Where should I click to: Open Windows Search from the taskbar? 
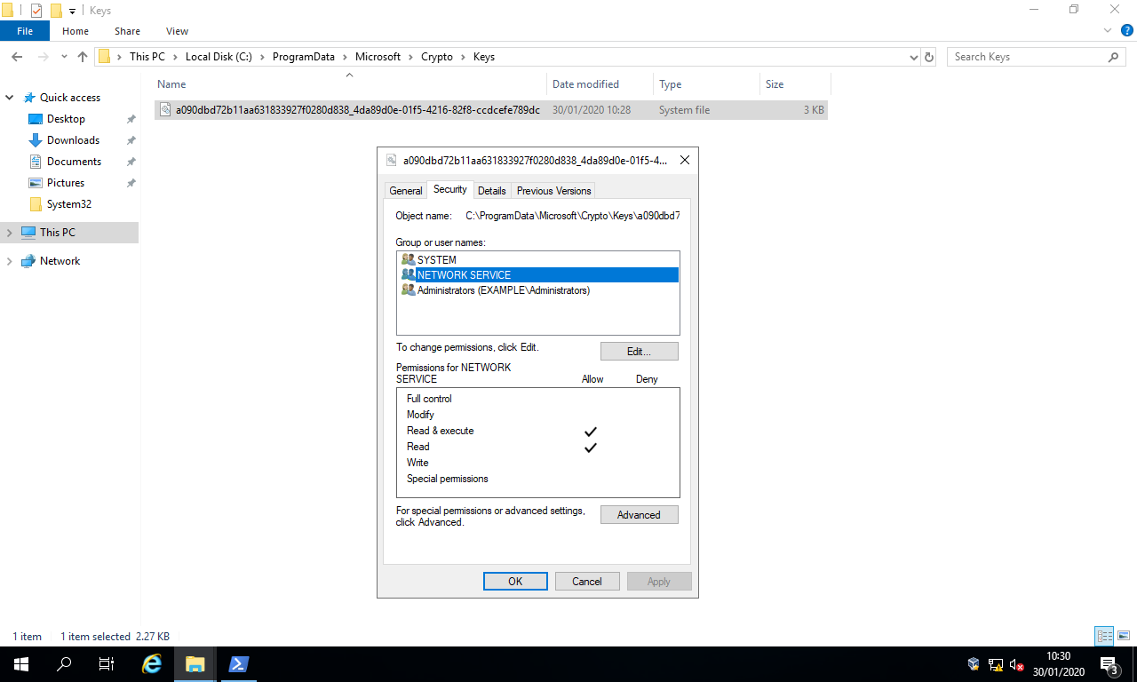coord(62,663)
